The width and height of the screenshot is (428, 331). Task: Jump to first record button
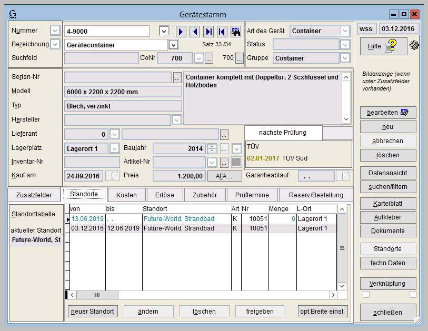[x=222, y=32]
